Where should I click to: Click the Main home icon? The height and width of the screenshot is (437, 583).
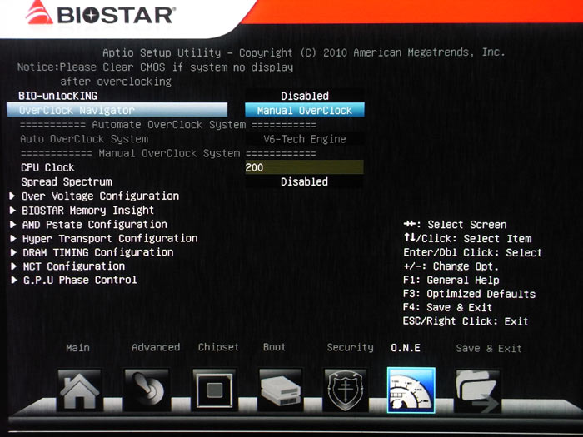(79, 390)
